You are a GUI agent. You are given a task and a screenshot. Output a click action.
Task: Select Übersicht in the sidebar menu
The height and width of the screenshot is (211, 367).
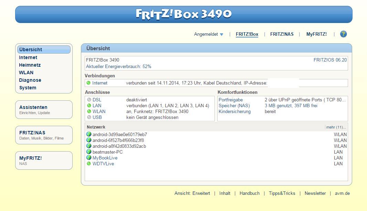[44, 49]
